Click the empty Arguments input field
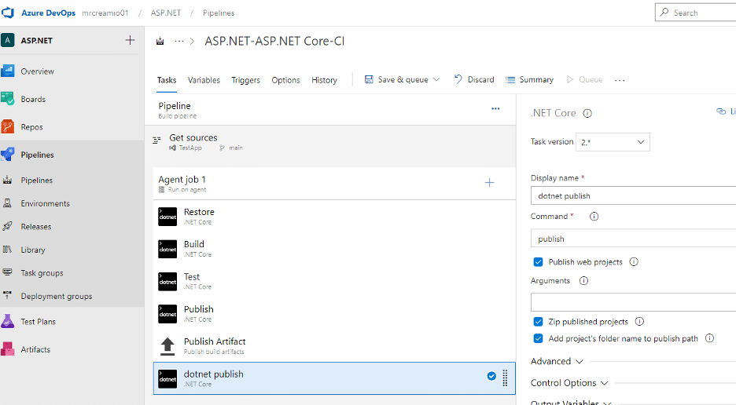Image resolution: width=736 pixels, height=405 pixels. click(633, 302)
